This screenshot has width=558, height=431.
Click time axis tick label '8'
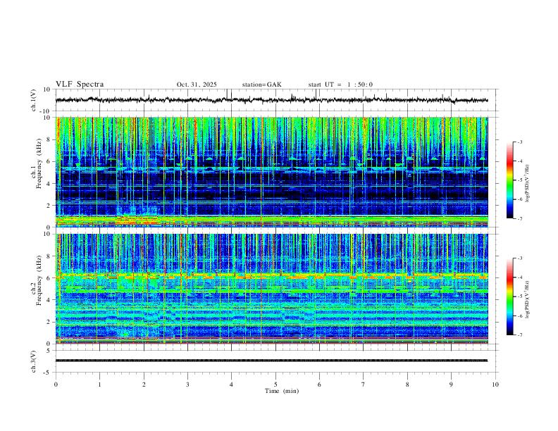pyautogui.click(x=407, y=385)
